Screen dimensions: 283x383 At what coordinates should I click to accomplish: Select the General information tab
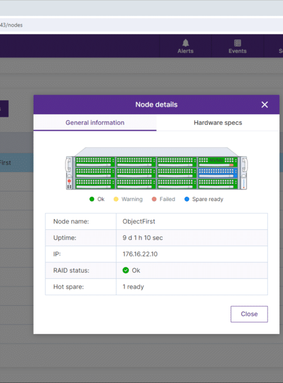[x=95, y=123]
